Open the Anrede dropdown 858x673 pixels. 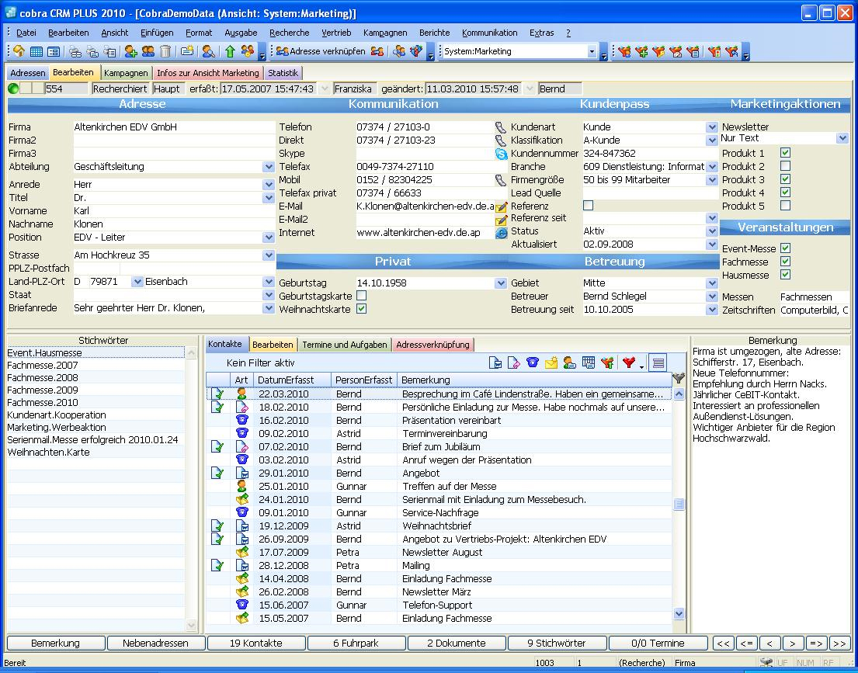point(268,185)
